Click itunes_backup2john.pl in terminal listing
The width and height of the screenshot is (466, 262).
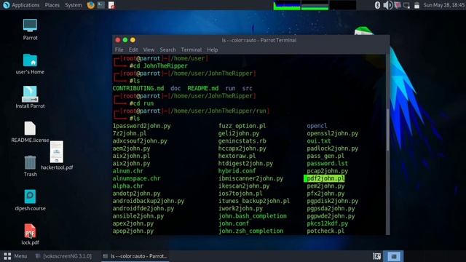click(x=254, y=201)
